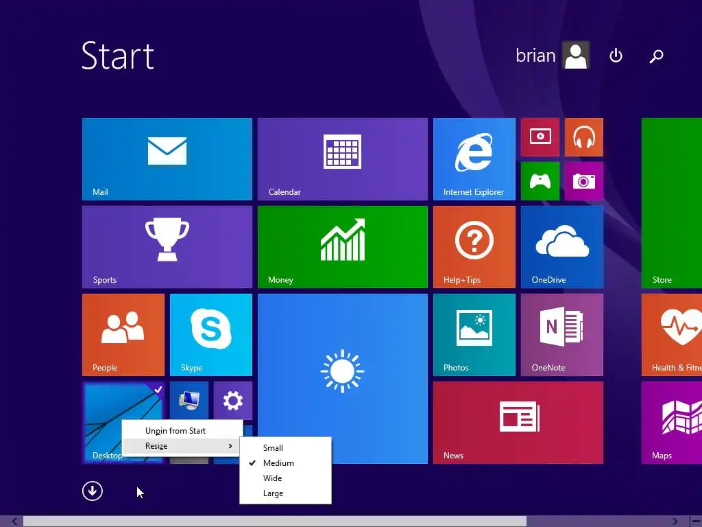702x527 pixels.
Task: Click the scrollbar left arrow
Action: [14, 522]
